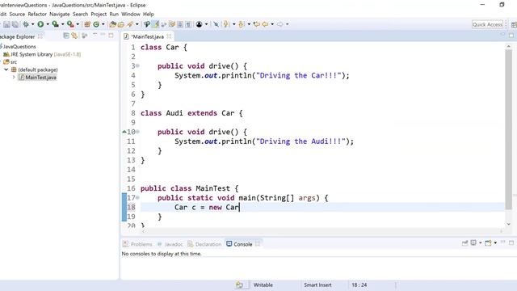Image resolution: width=517 pixels, height=291 pixels.
Task: Click the Debug bug icon
Action: 25,24
